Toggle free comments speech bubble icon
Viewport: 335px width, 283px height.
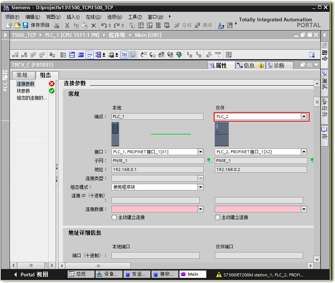coord(90,55)
